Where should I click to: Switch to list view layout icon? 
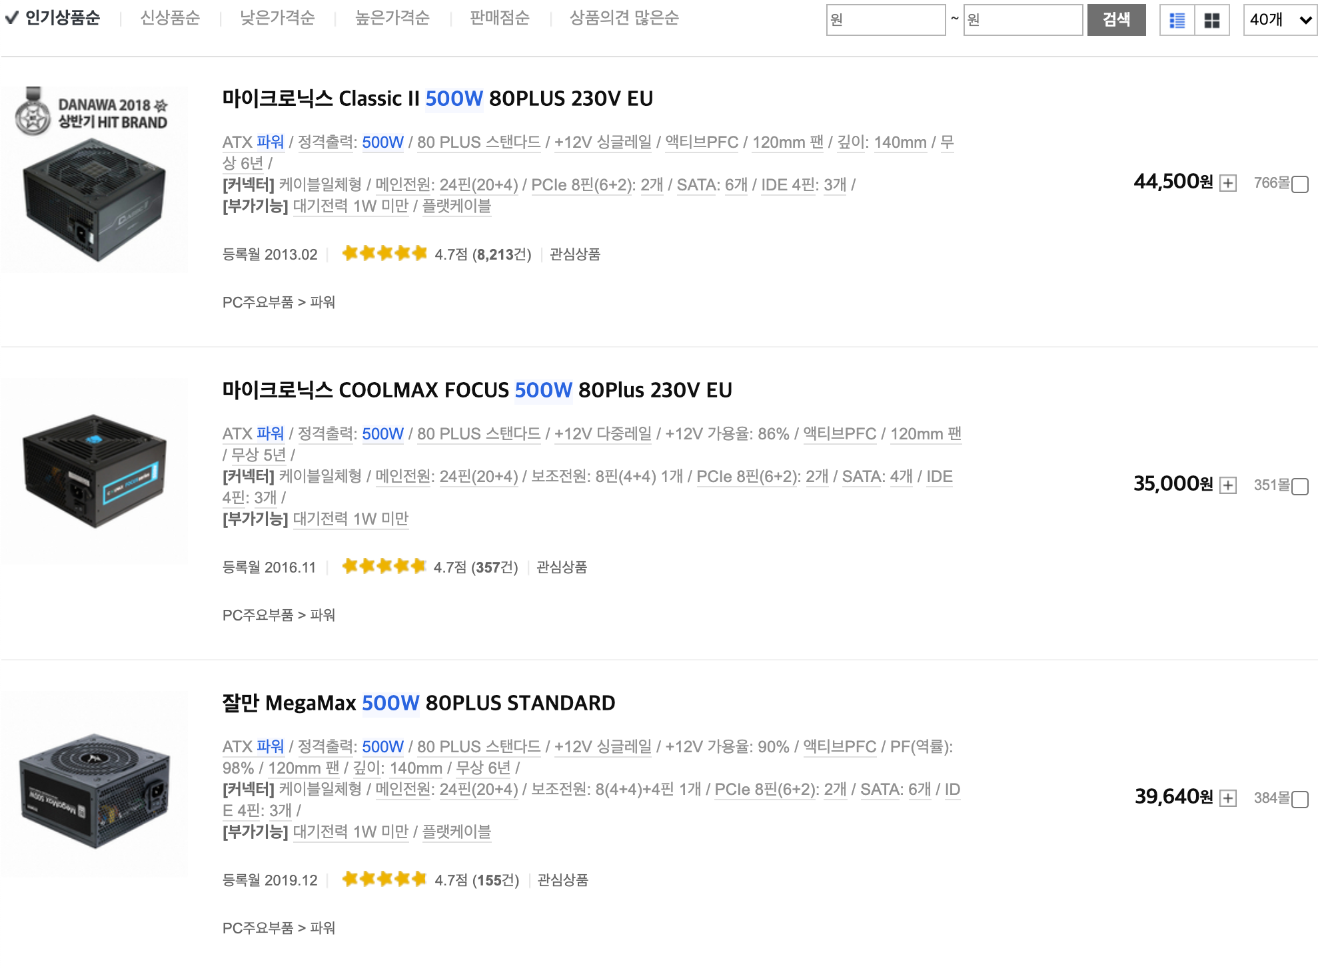click(1177, 20)
